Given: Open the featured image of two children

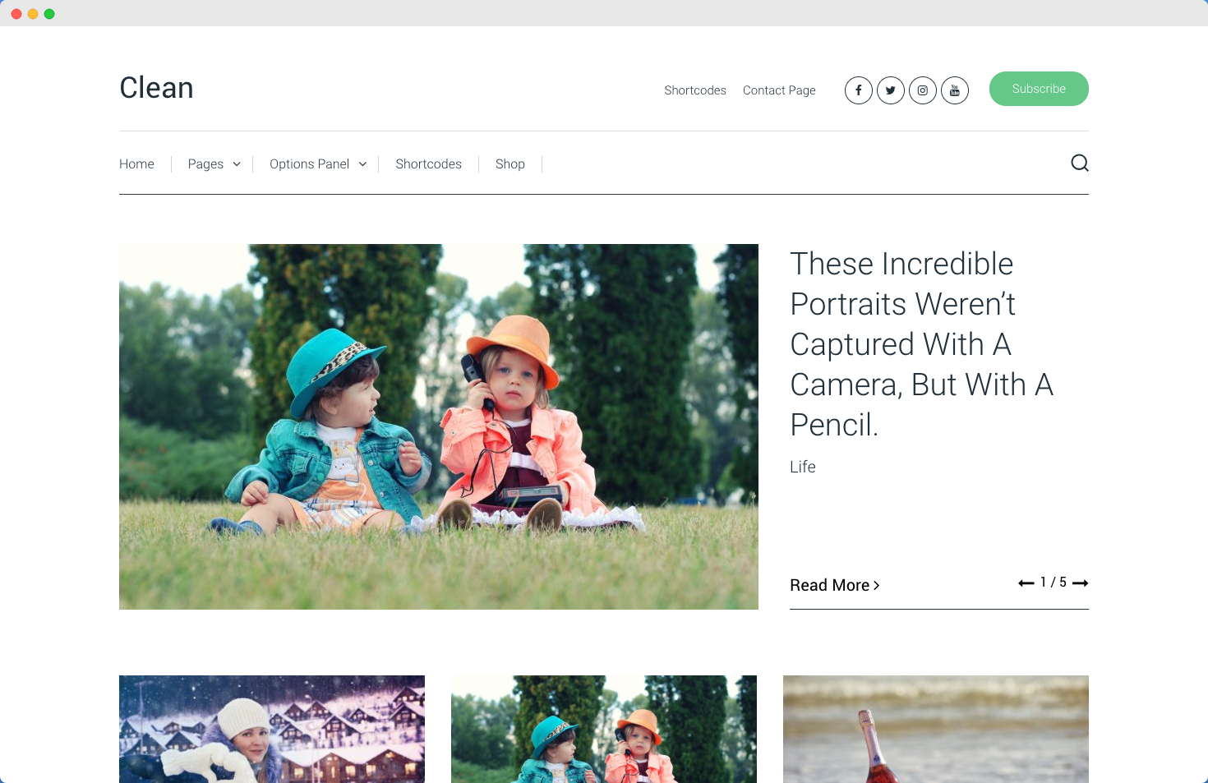Looking at the screenshot, I should (x=439, y=426).
